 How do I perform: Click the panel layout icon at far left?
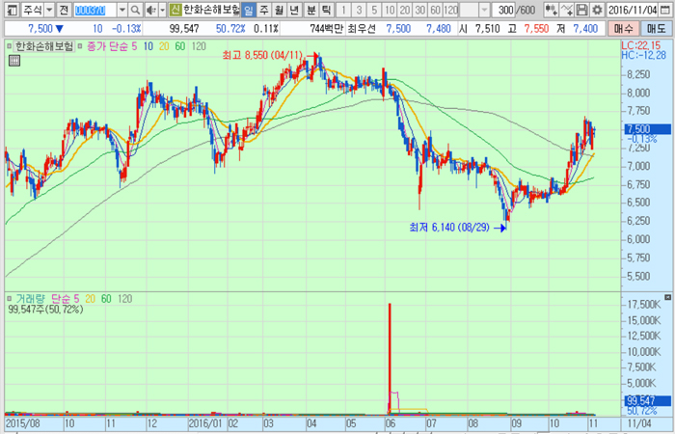pos(10,10)
